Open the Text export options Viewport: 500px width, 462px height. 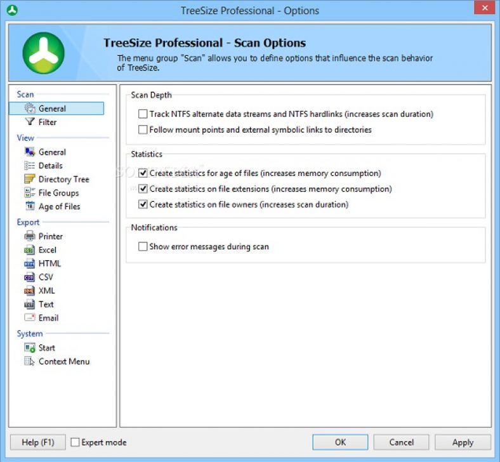click(46, 304)
